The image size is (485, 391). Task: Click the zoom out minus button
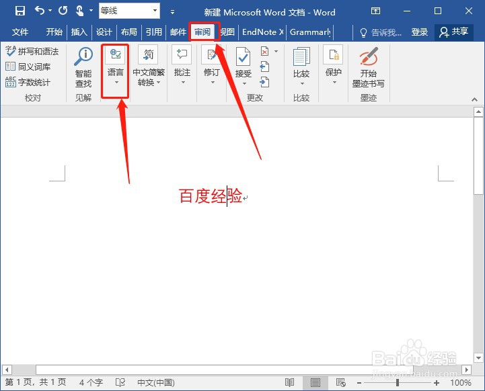[359, 383]
